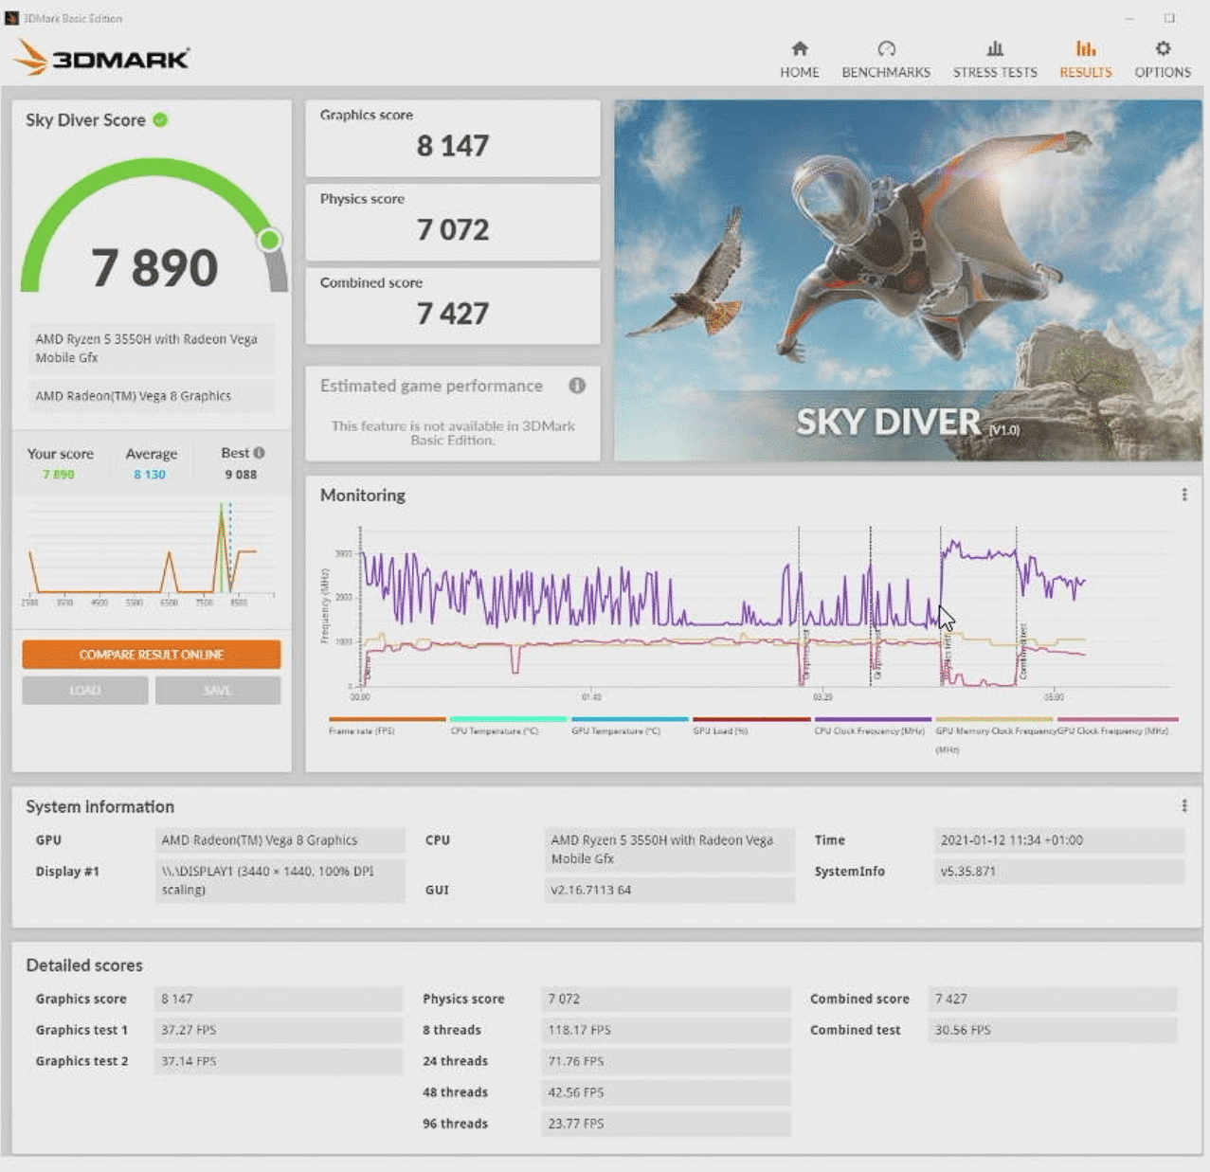Click Compare Result Online button
Image resolution: width=1210 pixels, height=1172 pixels.
(152, 655)
